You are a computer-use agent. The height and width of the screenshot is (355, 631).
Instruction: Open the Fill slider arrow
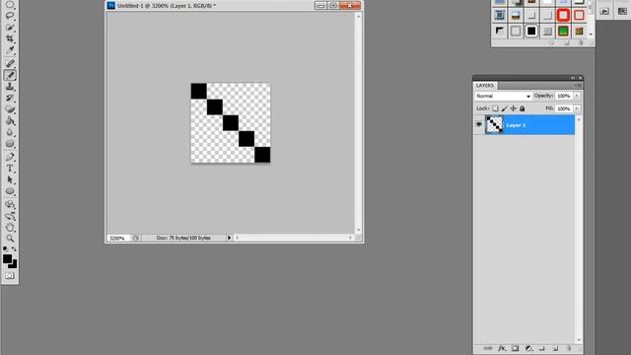(577, 108)
